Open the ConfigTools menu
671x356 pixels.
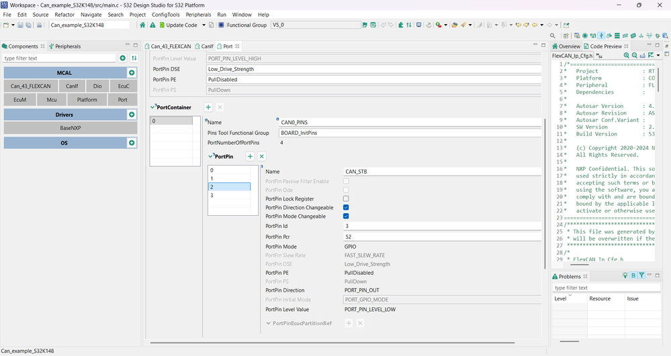[166, 15]
